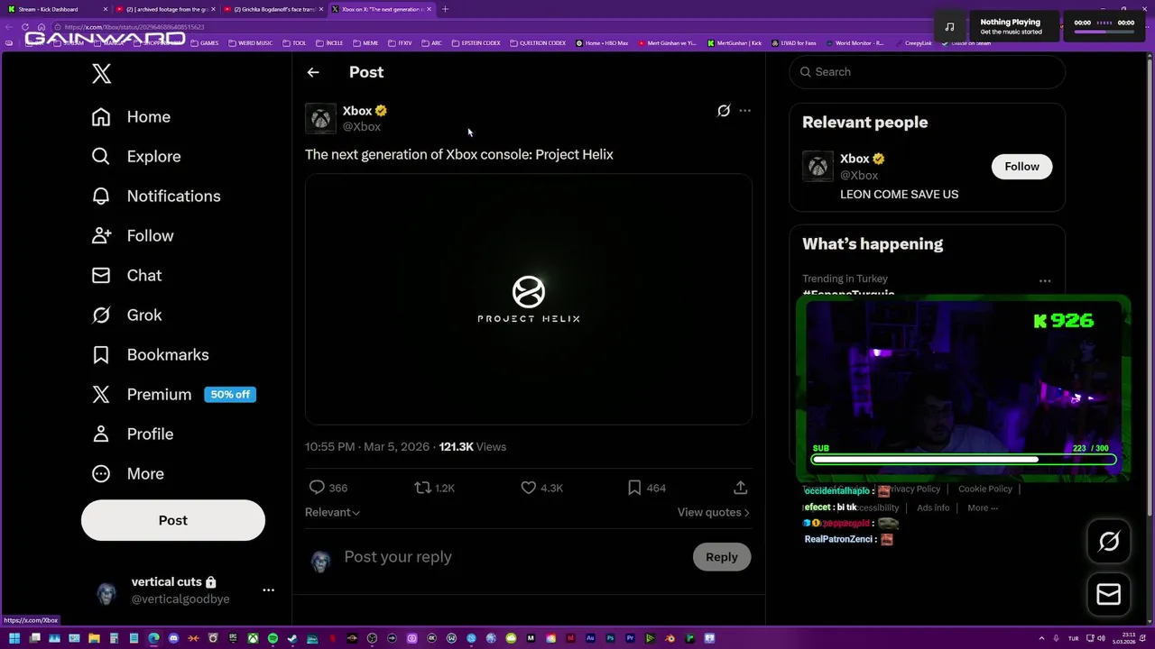Open trending options under What's happening

point(1045,281)
